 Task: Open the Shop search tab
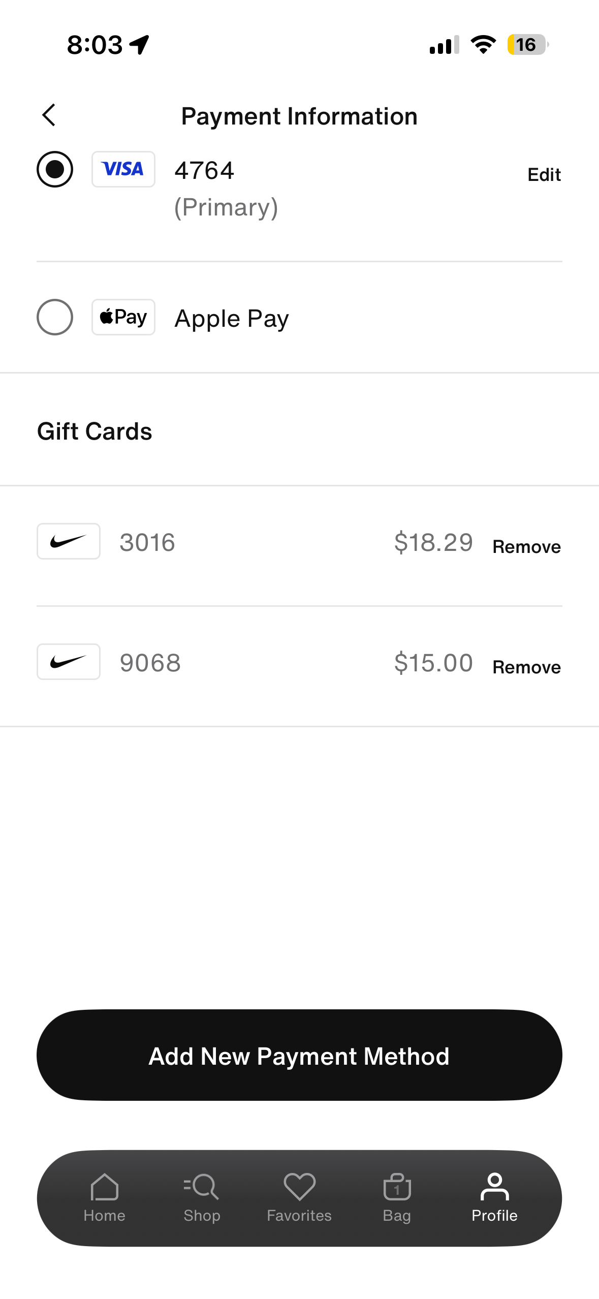[202, 1197]
